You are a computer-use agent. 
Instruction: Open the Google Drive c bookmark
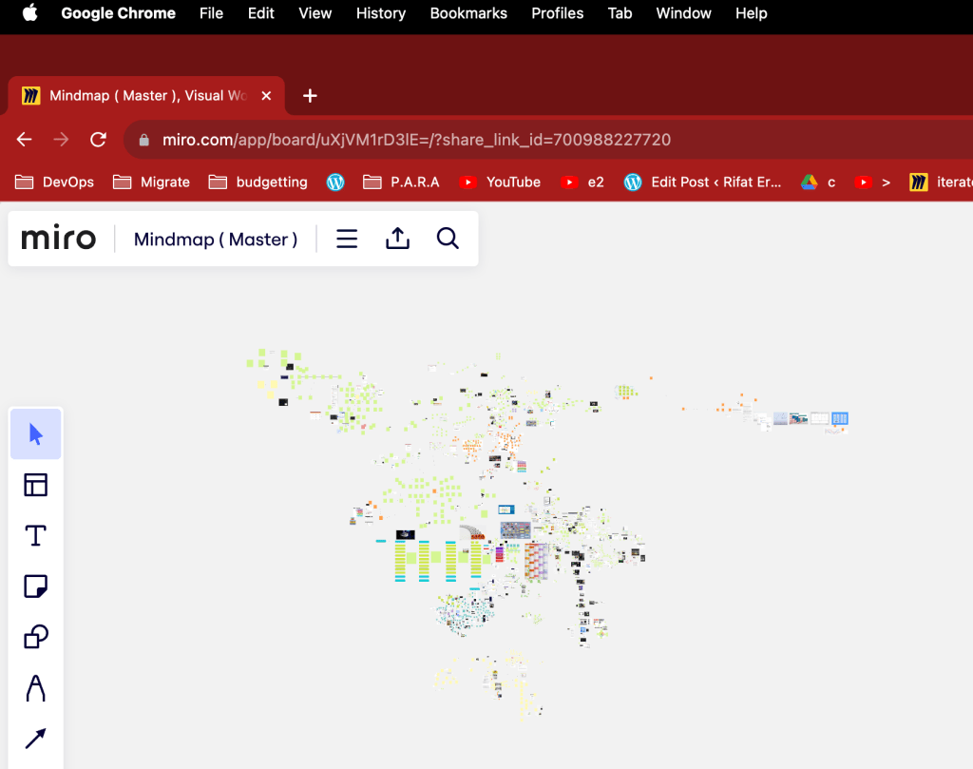click(818, 183)
